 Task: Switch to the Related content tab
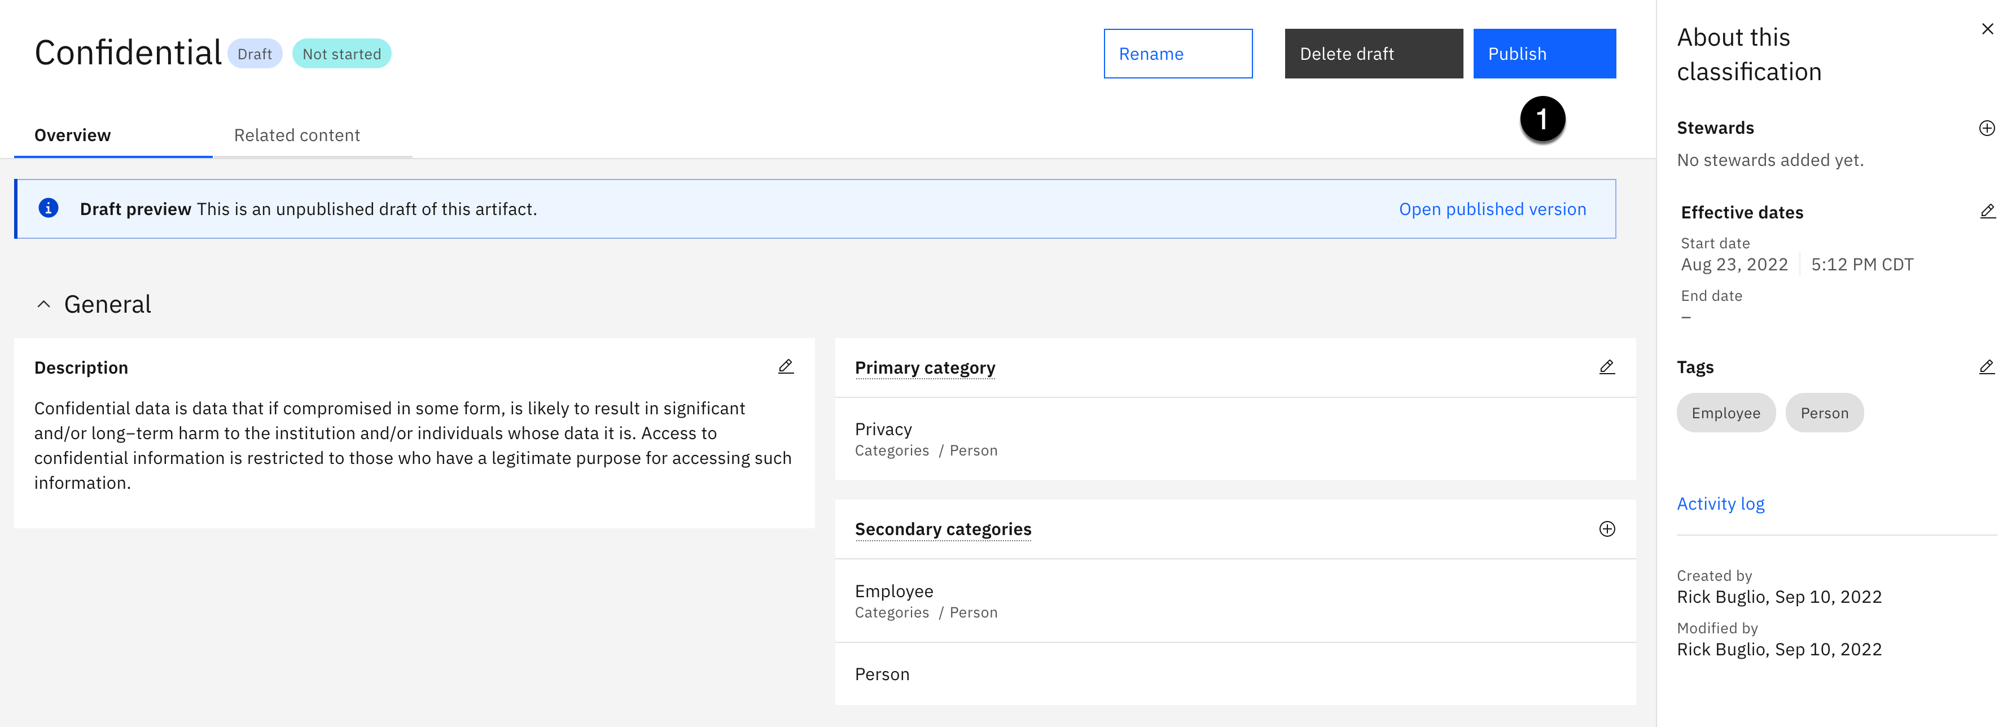point(297,134)
